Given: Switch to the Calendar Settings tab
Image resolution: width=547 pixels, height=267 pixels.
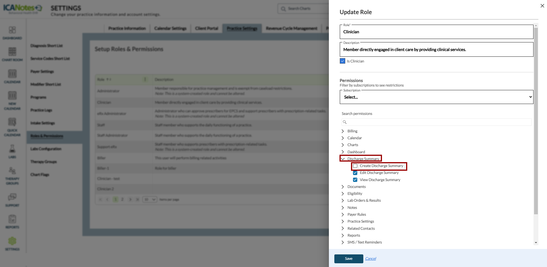Looking at the screenshot, I should (170, 28).
